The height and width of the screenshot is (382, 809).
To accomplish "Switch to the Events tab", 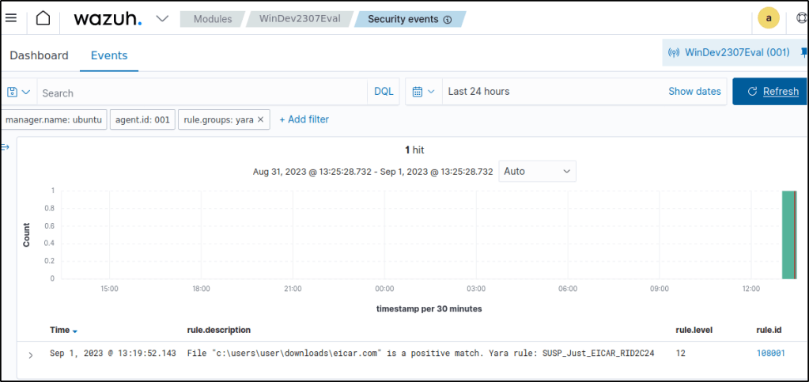I will coord(109,55).
